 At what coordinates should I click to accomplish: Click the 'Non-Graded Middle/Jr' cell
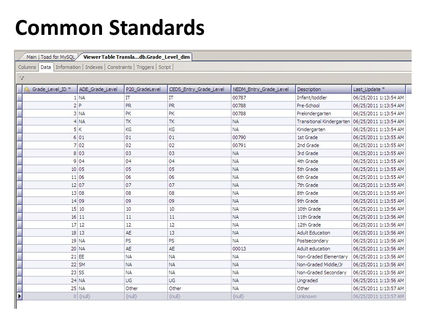[324, 265]
